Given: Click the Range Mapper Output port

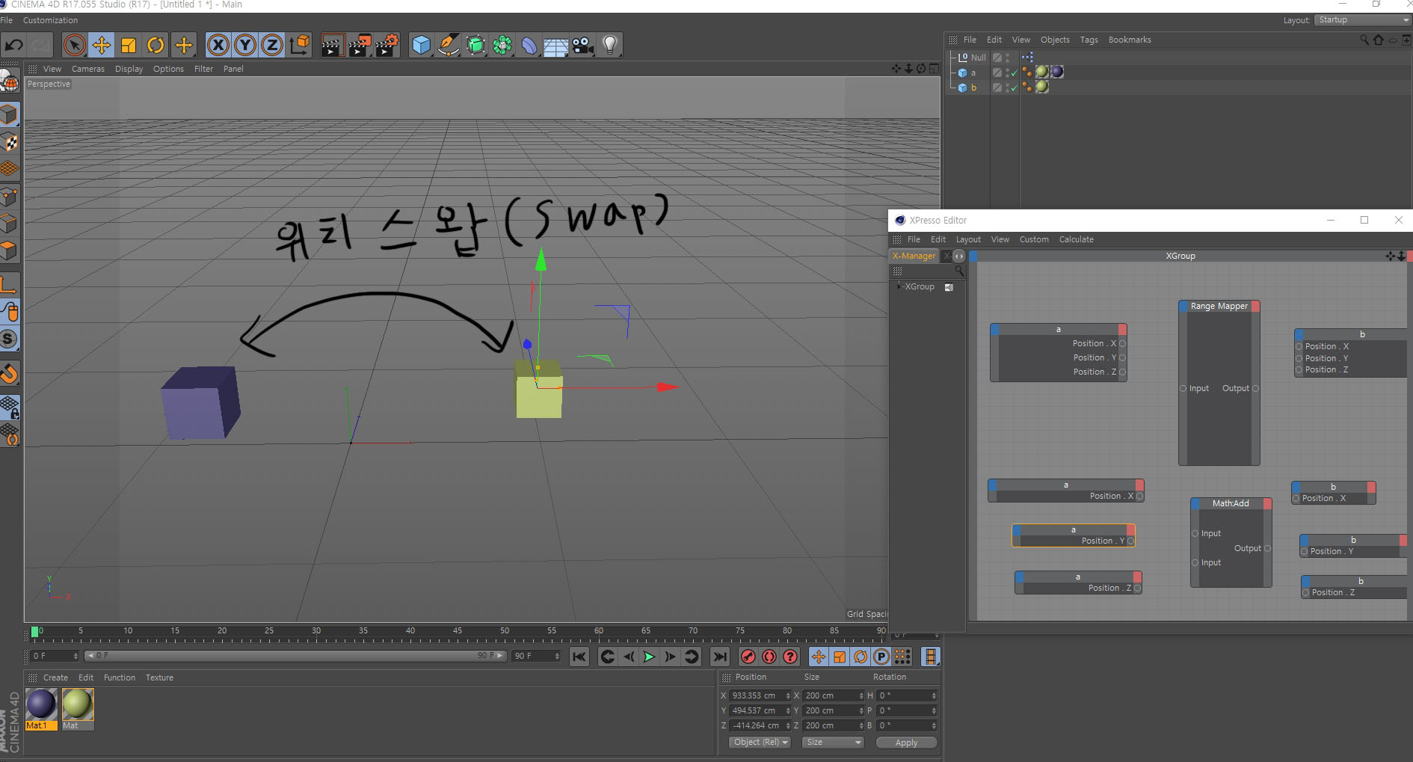Looking at the screenshot, I should pyautogui.click(x=1255, y=389).
